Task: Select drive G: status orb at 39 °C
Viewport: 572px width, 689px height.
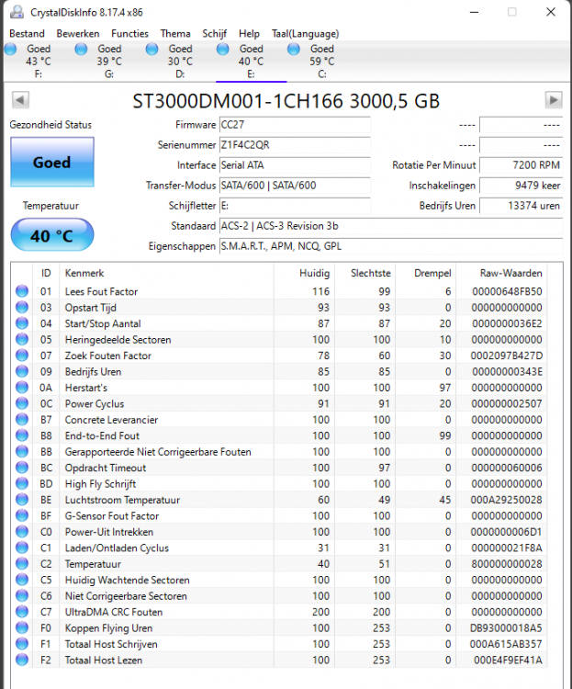Action: click(x=85, y=50)
